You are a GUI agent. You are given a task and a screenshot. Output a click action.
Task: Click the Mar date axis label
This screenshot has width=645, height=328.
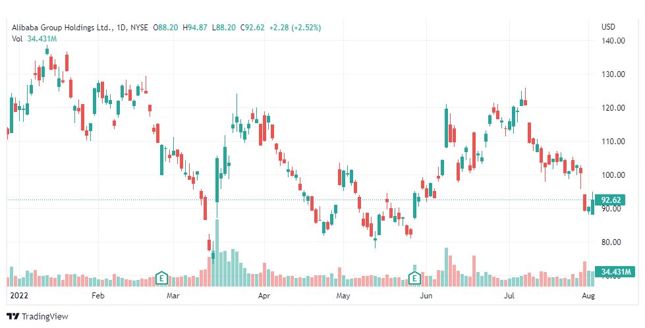point(173,296)
